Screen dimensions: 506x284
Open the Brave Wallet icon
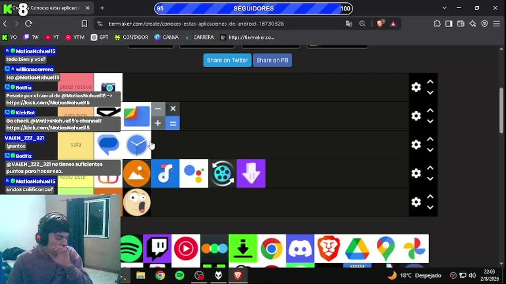461,24
